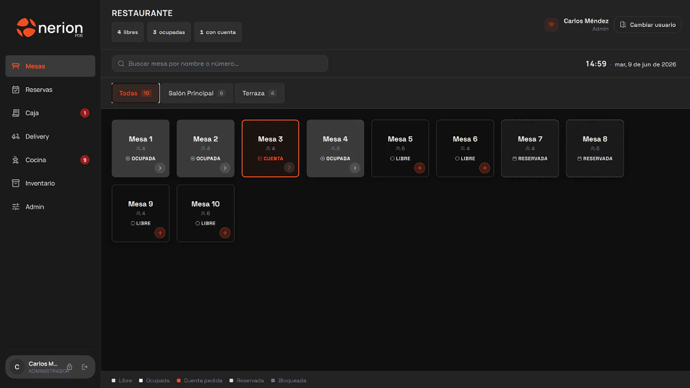Click the CUENTA status on Mesa 3

(x=271, y=159)
